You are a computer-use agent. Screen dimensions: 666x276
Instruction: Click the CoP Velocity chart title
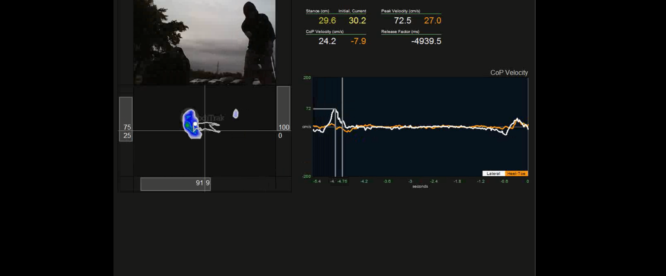coord(509,73)
